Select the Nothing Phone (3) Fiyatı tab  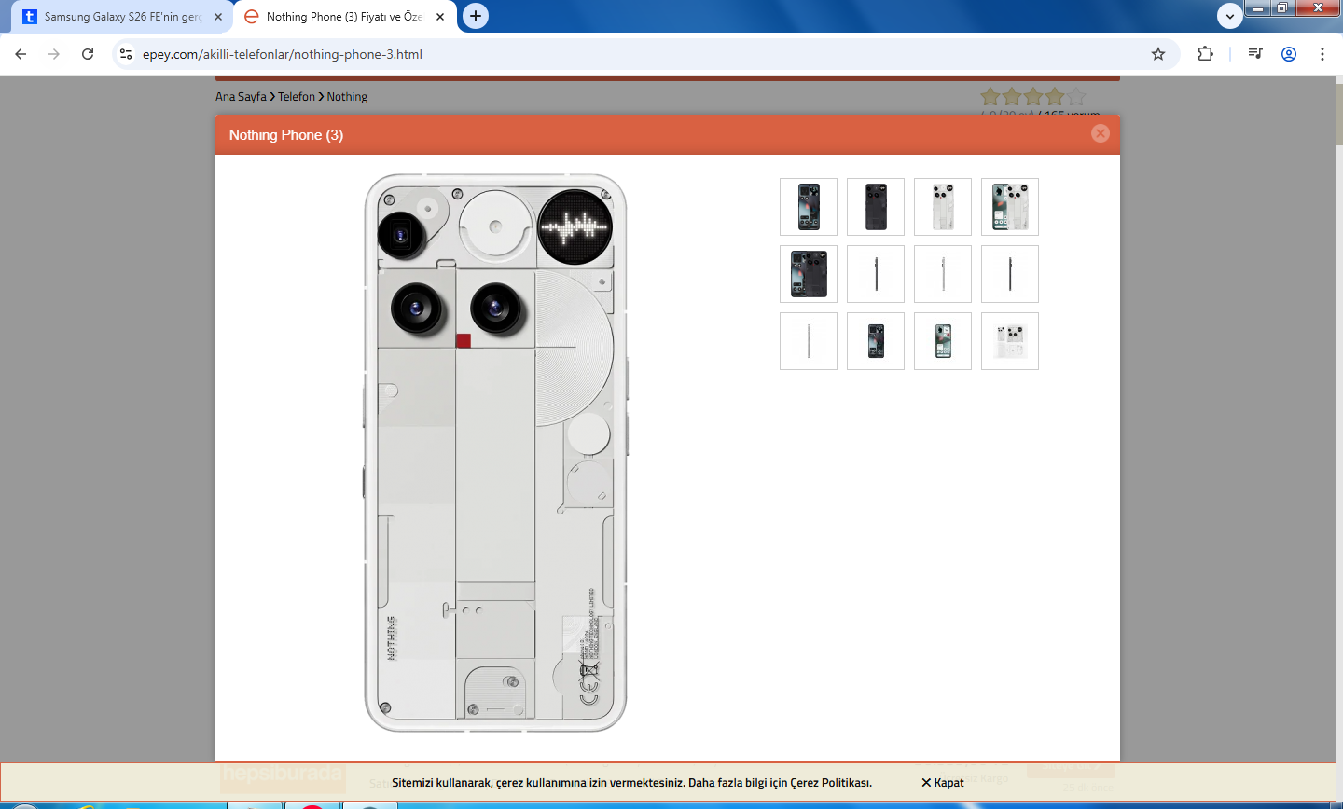click(x=343, y=17)
